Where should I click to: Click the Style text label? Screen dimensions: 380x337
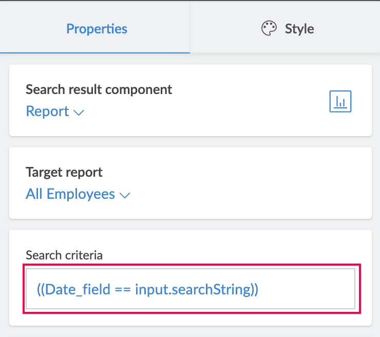(299, 29)
